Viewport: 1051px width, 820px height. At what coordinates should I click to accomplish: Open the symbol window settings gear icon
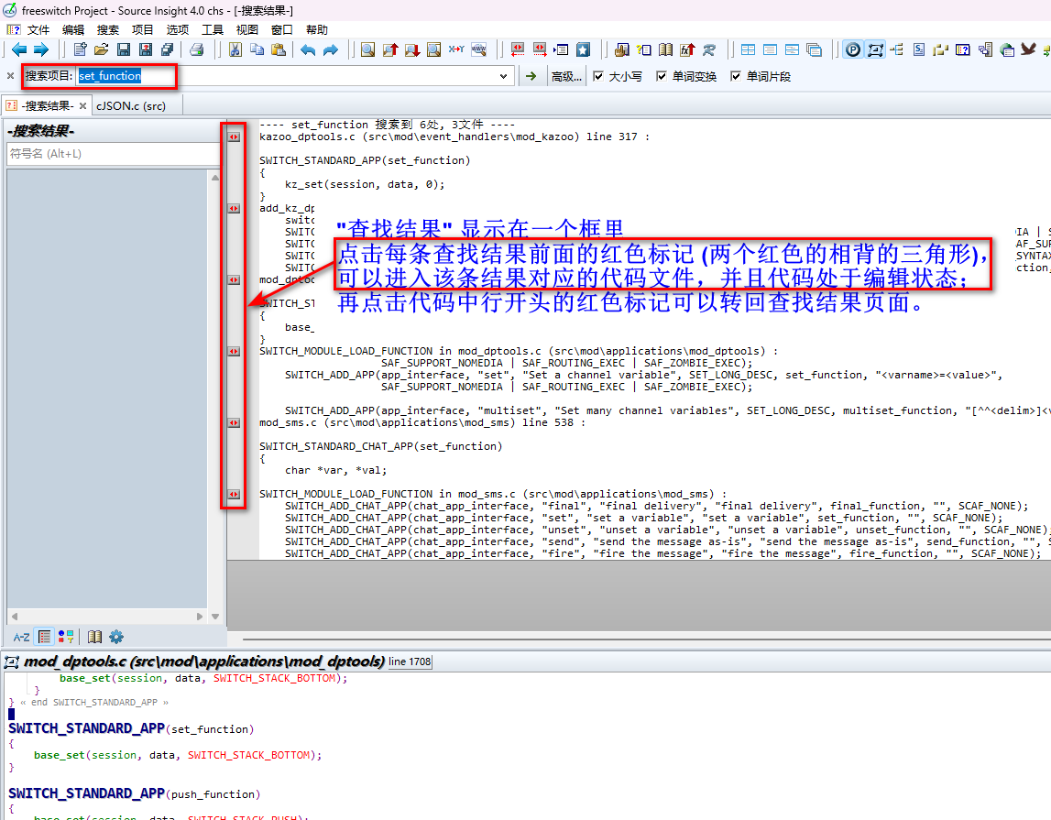[116, 637]
